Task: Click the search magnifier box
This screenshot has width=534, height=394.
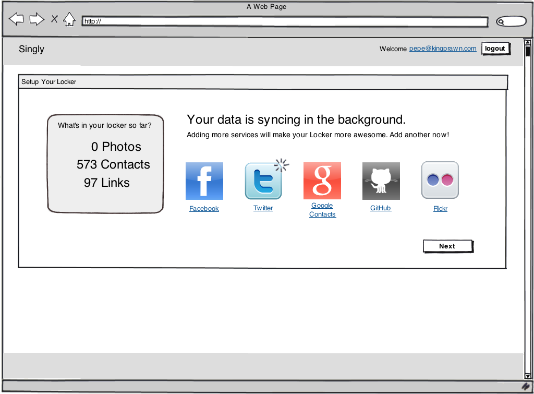Action: [x=511, y=21]
